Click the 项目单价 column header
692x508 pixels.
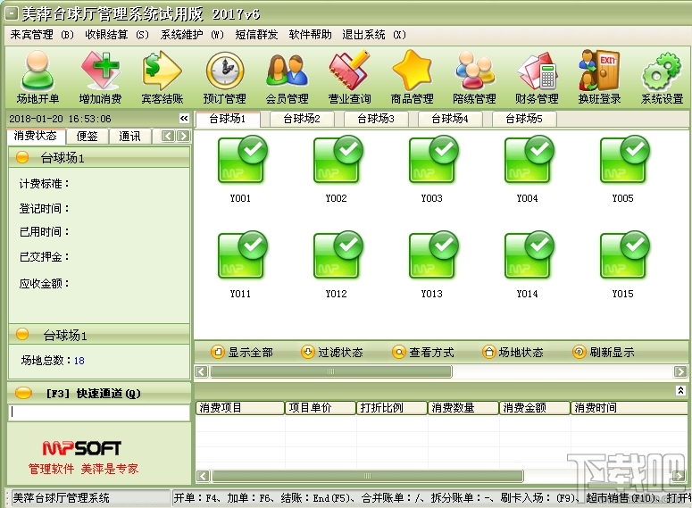[321, 408]
